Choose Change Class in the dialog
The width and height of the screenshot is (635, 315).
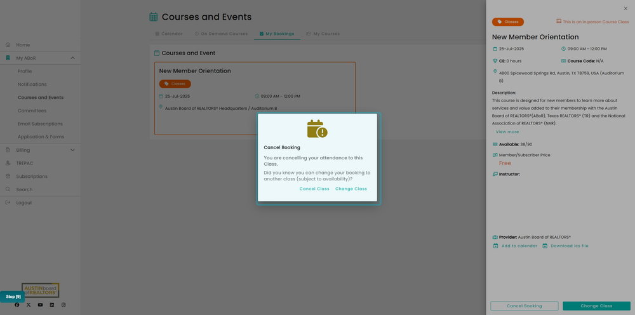click(x=351, y=189)
